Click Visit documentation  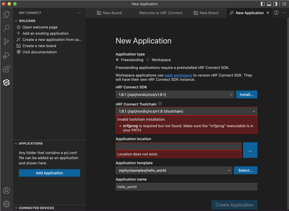coord(40,52)
